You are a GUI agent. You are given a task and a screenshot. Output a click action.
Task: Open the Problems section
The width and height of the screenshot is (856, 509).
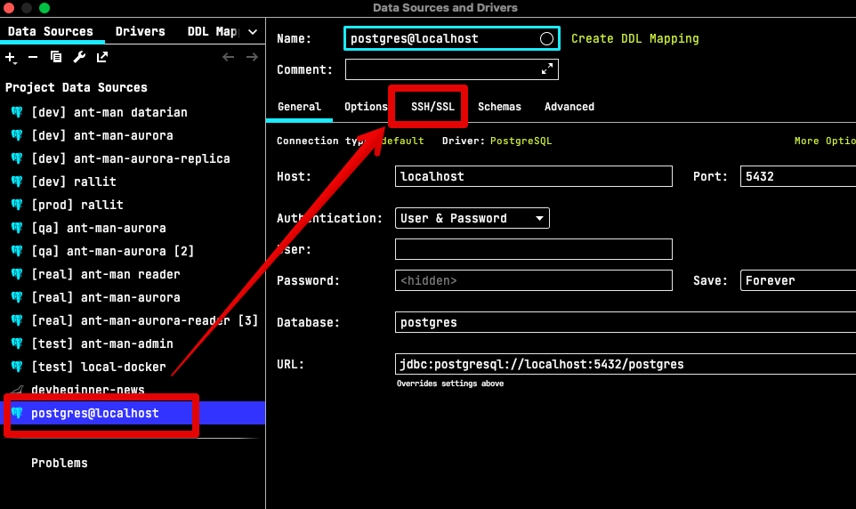coord(59,463)
